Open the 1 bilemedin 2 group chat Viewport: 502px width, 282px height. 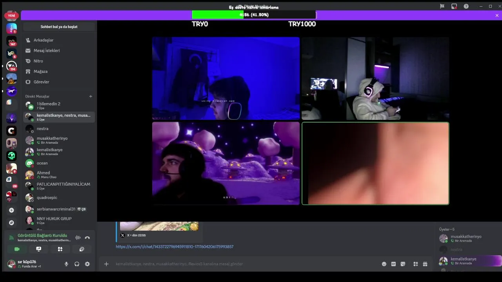(59, 105)
